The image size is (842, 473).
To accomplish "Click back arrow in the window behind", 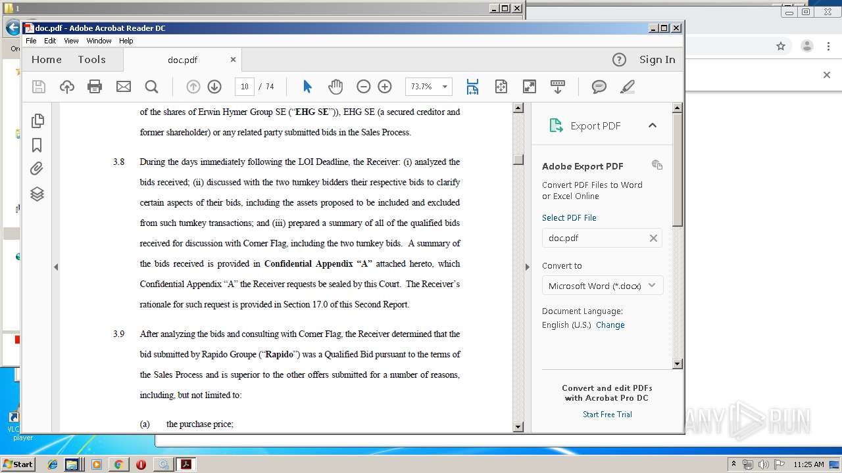I will tap(12, 28).
